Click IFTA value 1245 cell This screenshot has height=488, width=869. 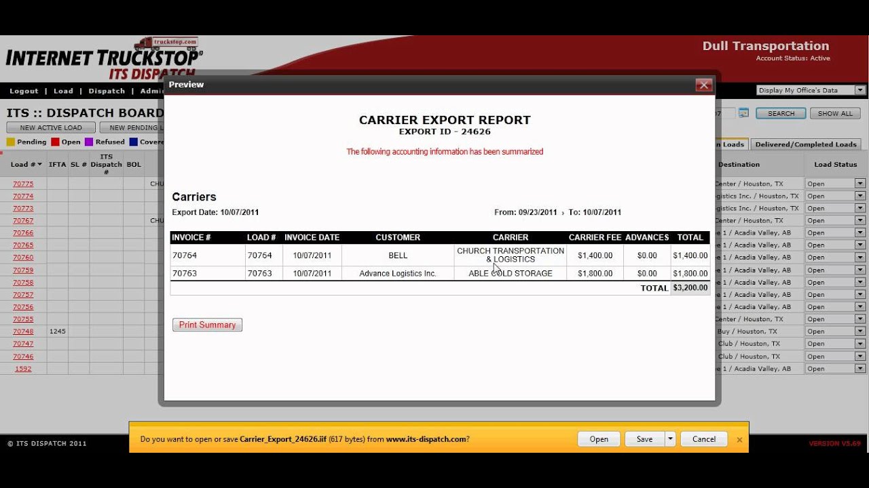pos(58,331)
